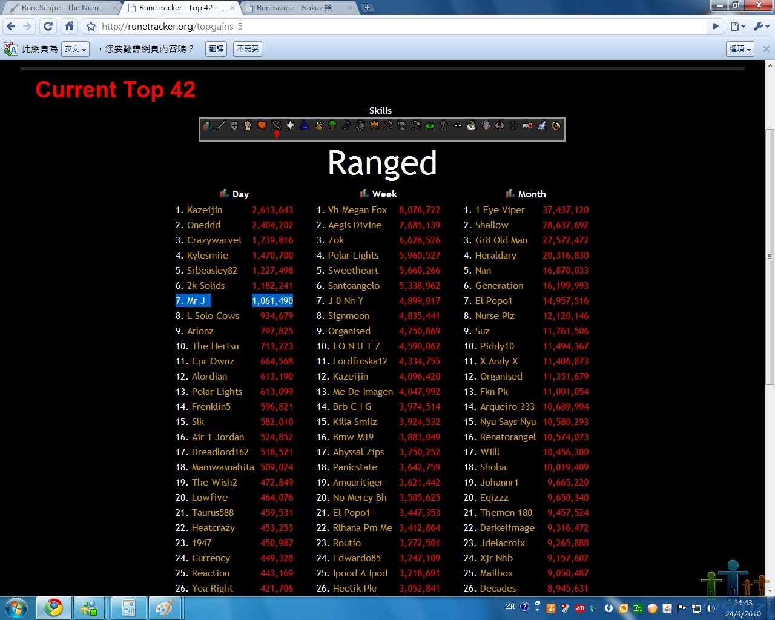Screen dimensions: 775x620
Task: Go back to the previous page
Action: (11, 27)
